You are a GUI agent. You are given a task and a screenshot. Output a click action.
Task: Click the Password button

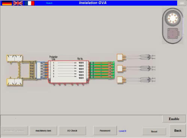click(x=105, y=131)
